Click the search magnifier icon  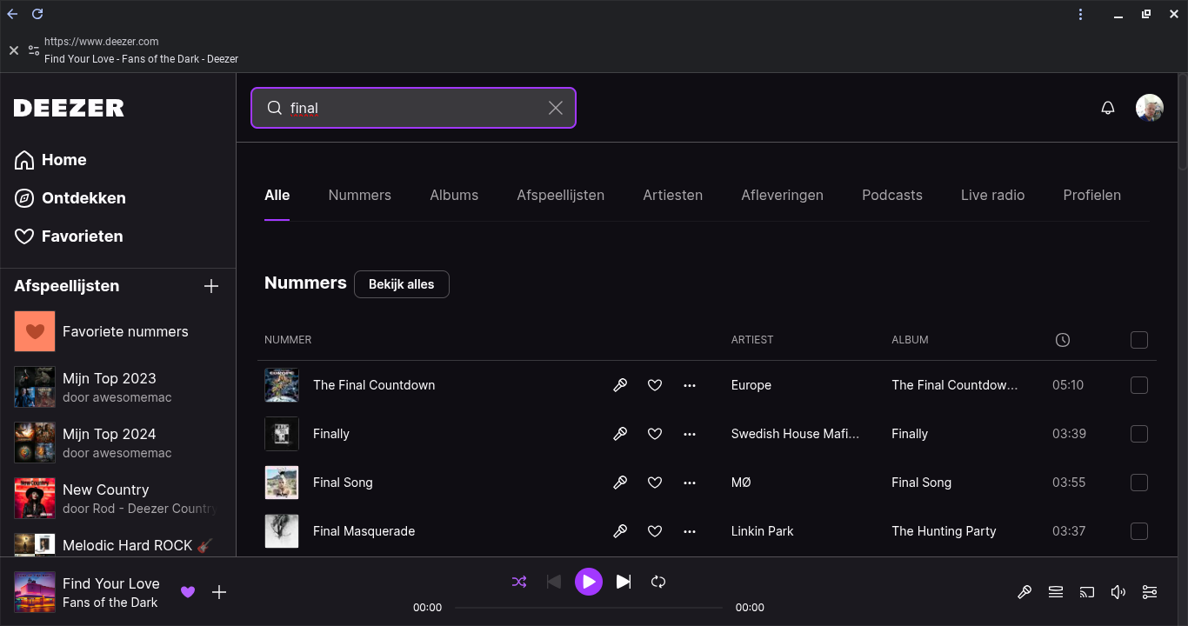tap(274, 108)
